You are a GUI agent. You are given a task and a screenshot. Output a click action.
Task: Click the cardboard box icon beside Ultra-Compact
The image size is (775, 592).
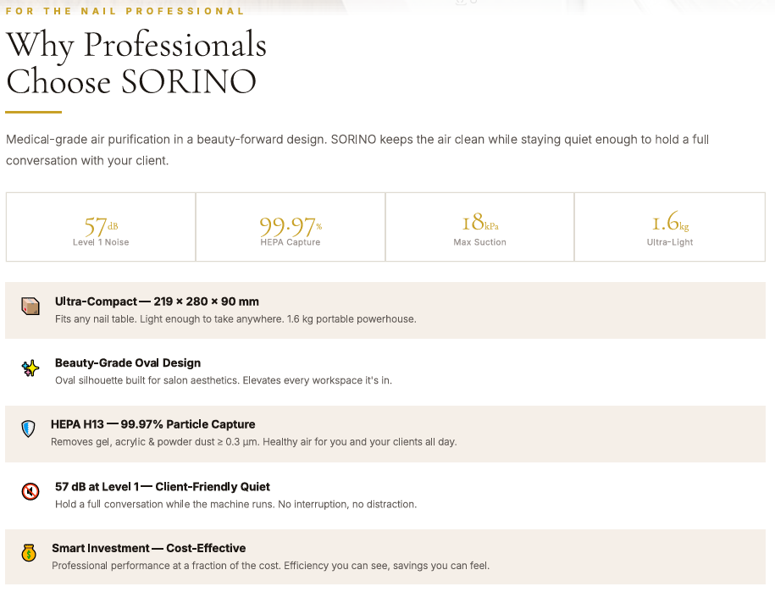pos(30,307)
